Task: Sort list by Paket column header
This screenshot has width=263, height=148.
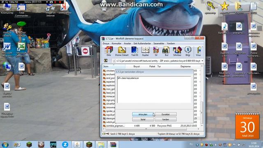Action: (x=149, y=67)
